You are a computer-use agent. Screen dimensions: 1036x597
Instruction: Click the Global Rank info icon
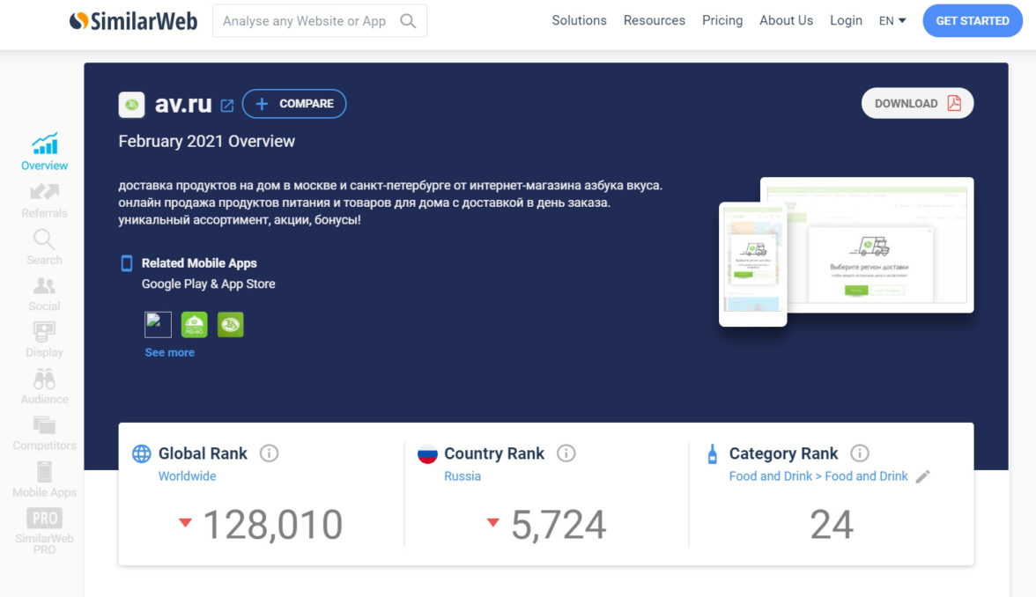coord(270,453)
